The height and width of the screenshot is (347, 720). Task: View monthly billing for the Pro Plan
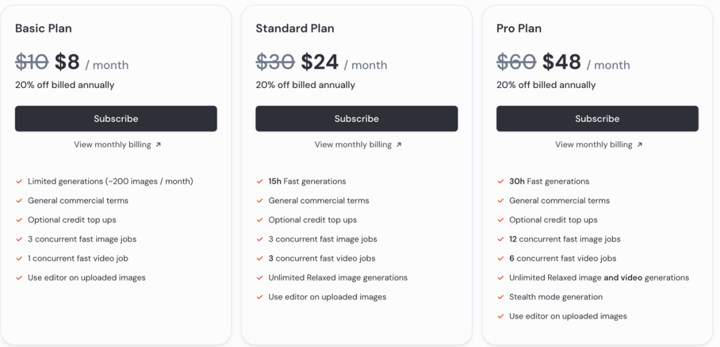point(593,145)
